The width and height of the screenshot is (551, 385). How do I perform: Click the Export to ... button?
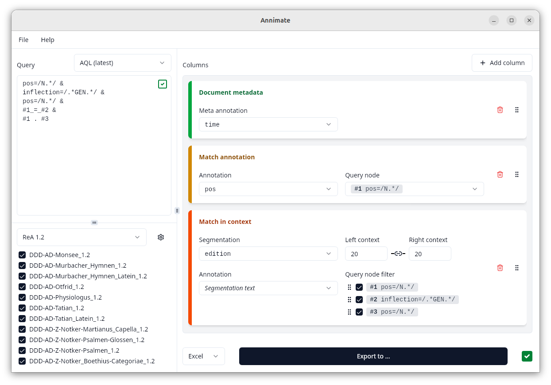[x=373, y=356]
